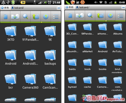Open the 9E folder
Screen dimensions: 126x103
tap(50, 34)
